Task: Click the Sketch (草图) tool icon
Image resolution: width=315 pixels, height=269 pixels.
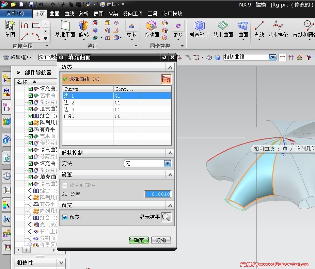Action: (x=10, y=26)
